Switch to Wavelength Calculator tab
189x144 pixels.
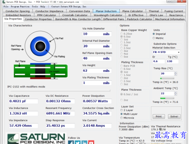point(108,15)
